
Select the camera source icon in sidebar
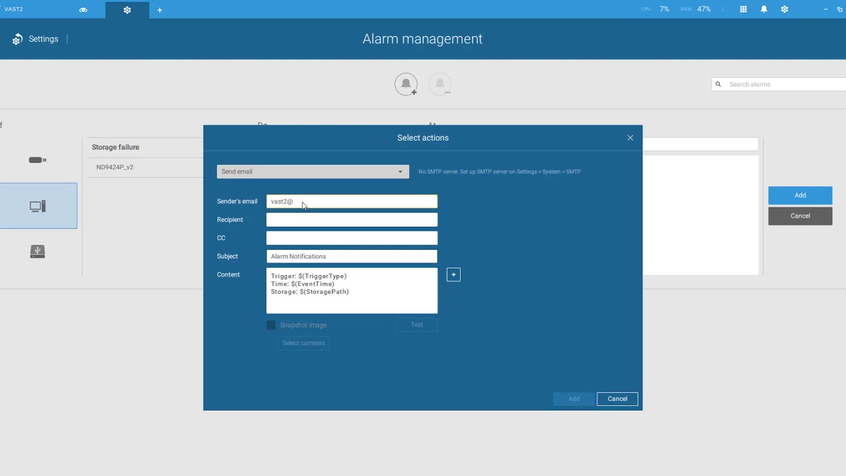tap(38, 160)
